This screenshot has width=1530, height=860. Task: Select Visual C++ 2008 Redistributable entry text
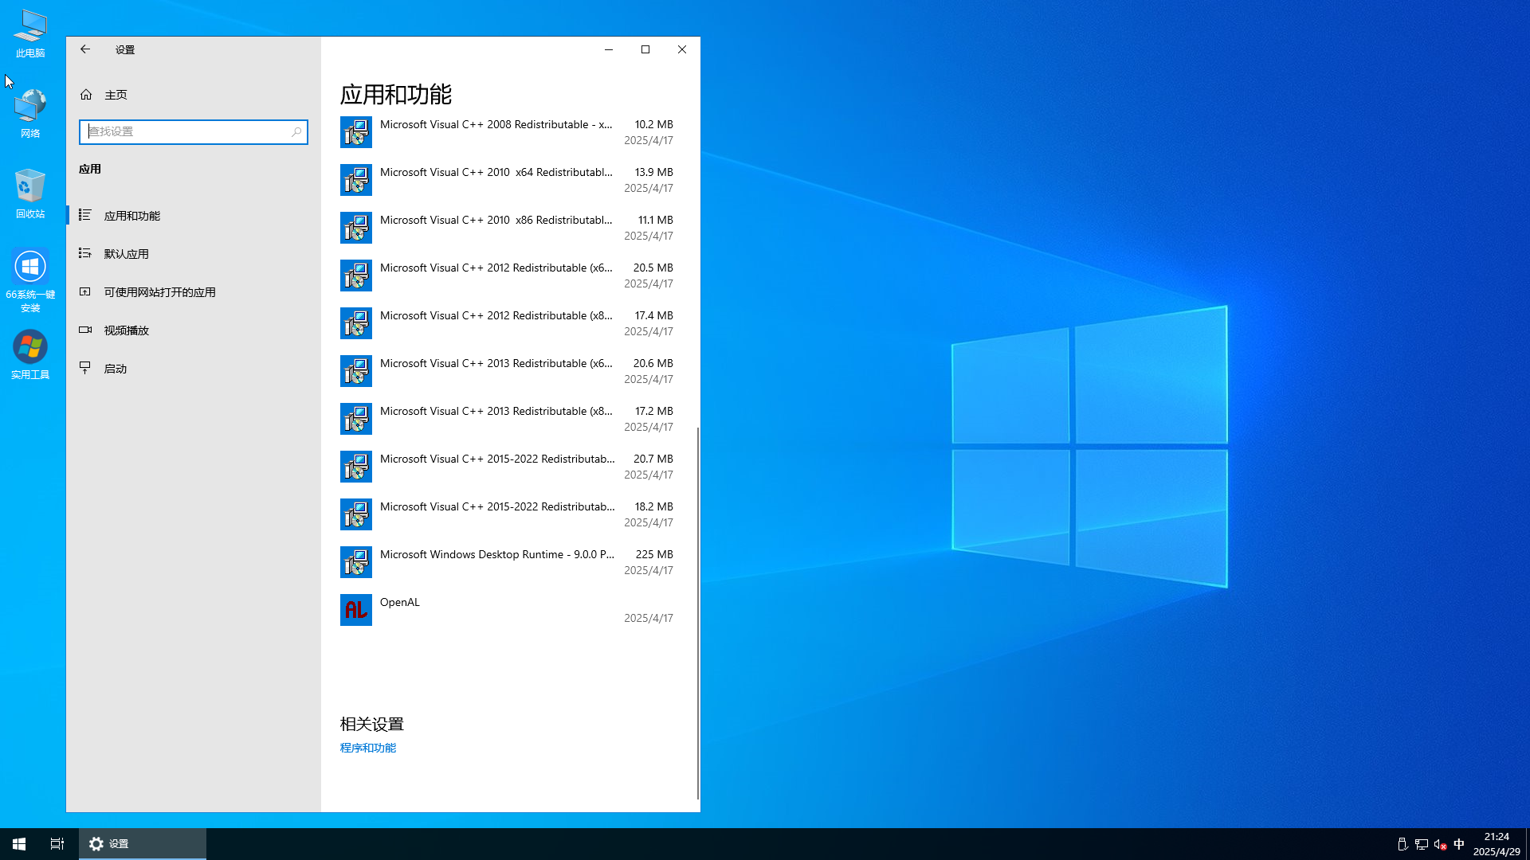coord(496,124)
